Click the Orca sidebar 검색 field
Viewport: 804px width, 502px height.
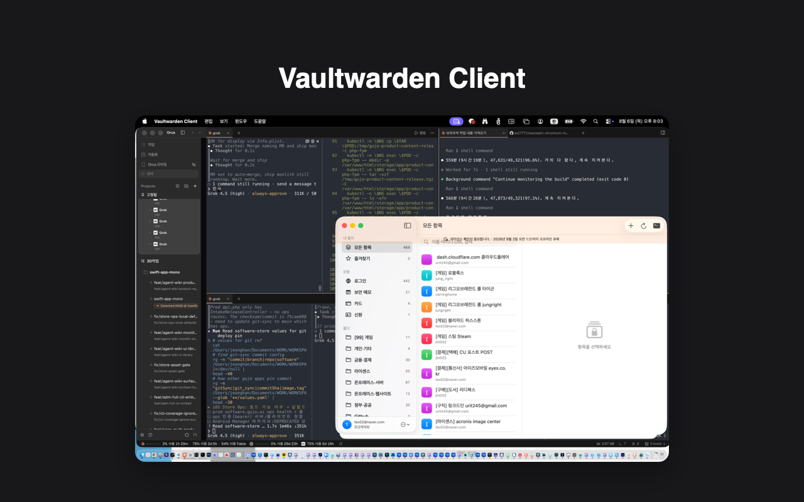click(170, 174)
